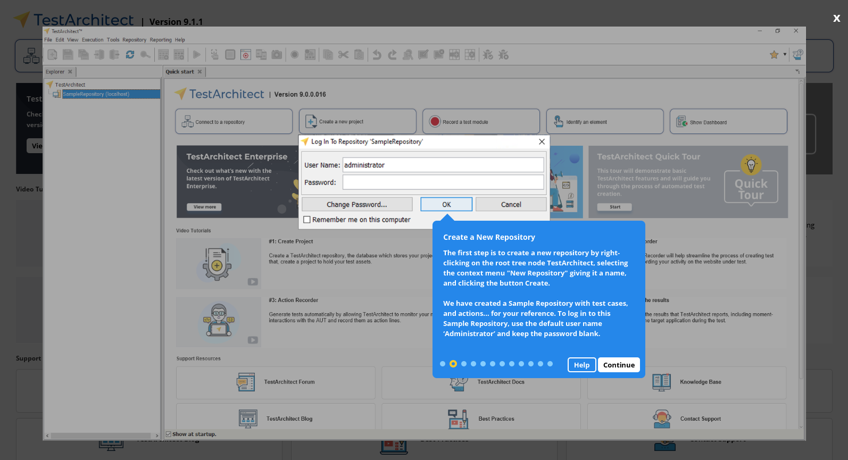Close the Quick start tab
This screenshot has width=848, height=460.
199,72
